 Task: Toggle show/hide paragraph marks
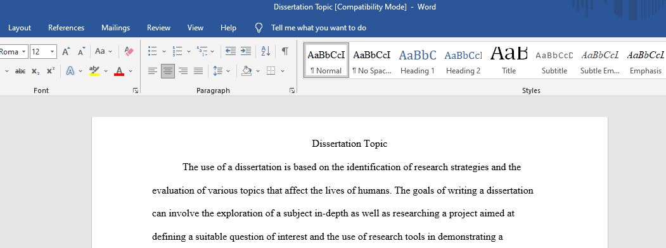click(285, 51)
